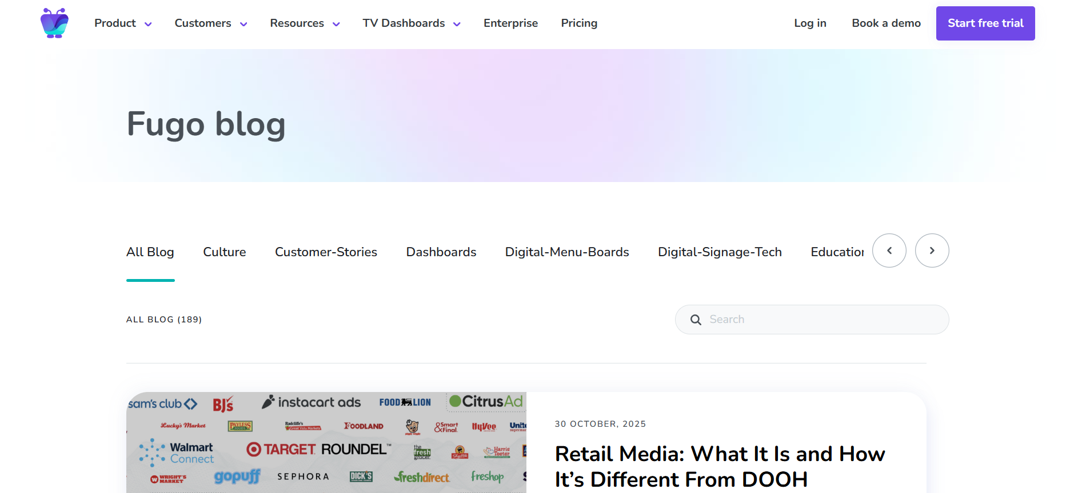1074x493 pixels.
Task: Click the magnifying glass search icon
Action: pos(696,320)
